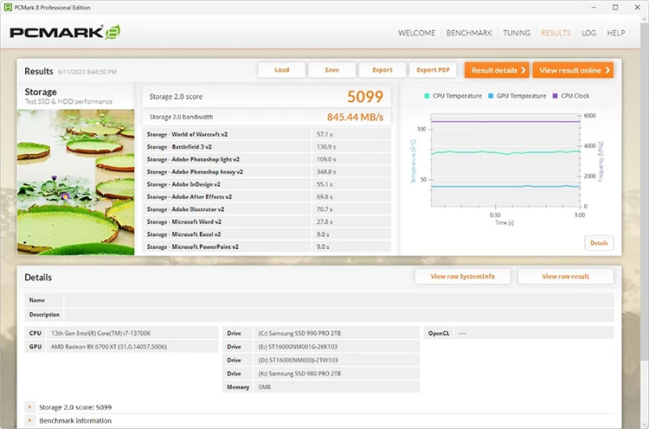This screenshot has width=649, height=429.
Task: Click the Description input field
Action: [339, 315]
